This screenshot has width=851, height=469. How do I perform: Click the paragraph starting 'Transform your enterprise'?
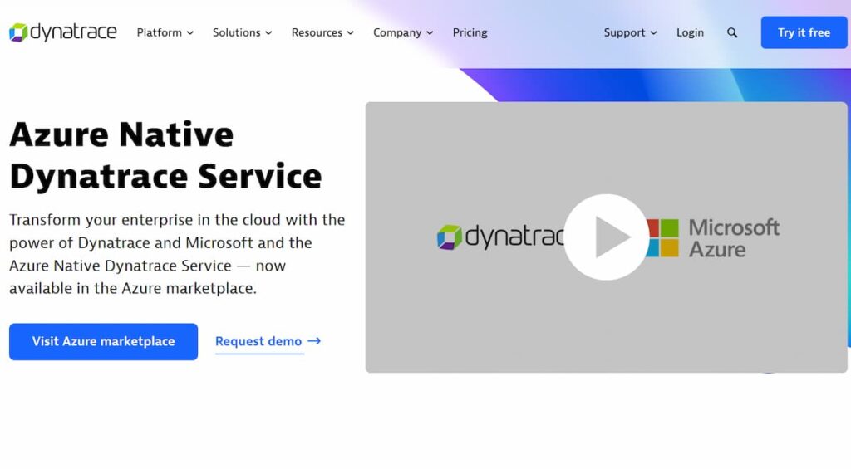pyautogui.click(x=177, y=254)
